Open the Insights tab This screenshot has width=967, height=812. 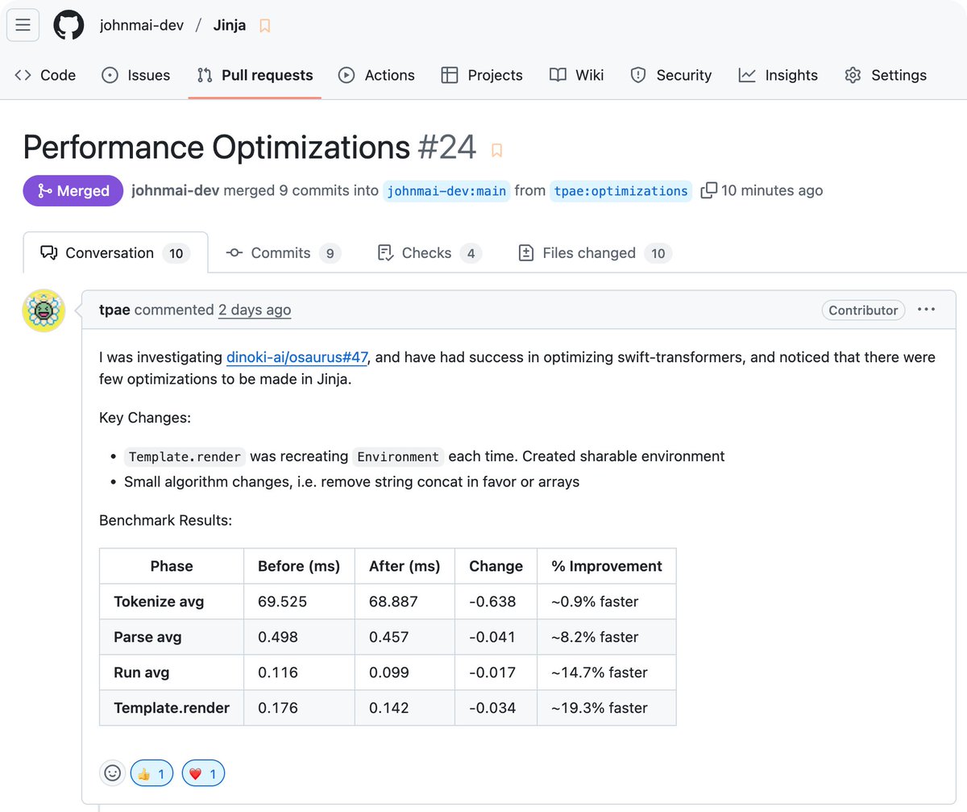(778, 75)
